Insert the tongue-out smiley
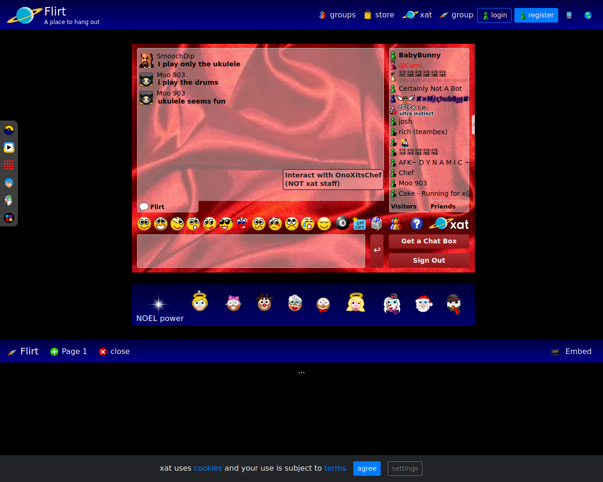Viewport: 603px width, 482px height. [210, 224]
